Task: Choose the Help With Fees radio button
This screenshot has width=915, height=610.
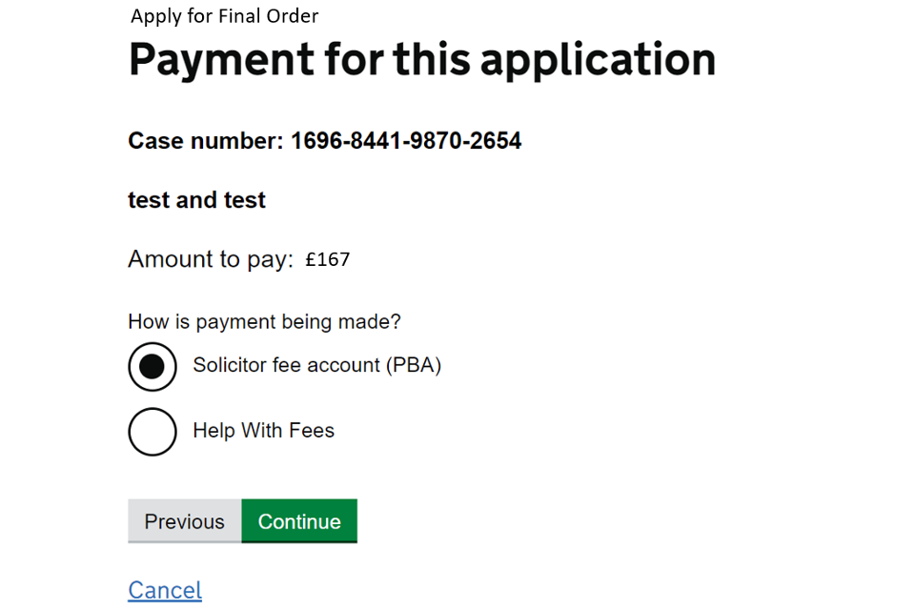Action: [152, 432]
